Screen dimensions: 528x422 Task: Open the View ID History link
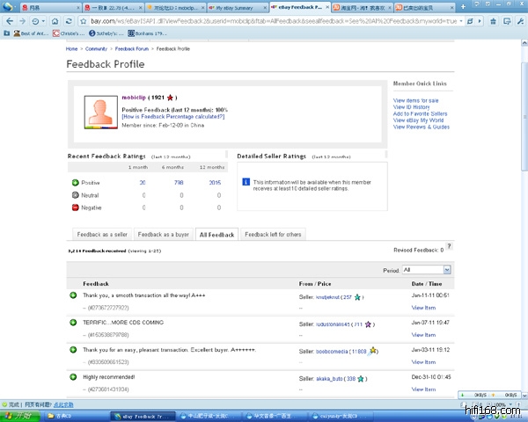(411, 107)
